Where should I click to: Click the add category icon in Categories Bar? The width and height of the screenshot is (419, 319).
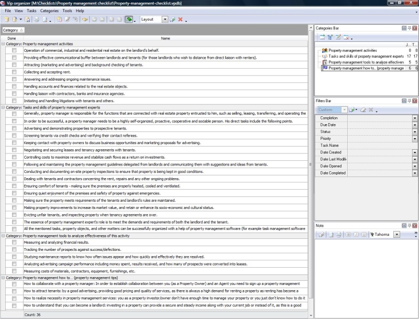pos(322,38)
